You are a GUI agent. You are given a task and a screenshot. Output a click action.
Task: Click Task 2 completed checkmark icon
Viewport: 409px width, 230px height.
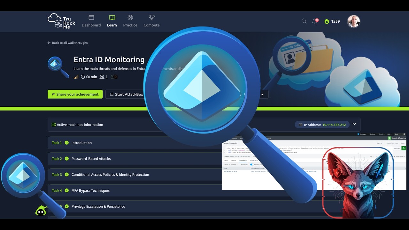coord(67,159)
